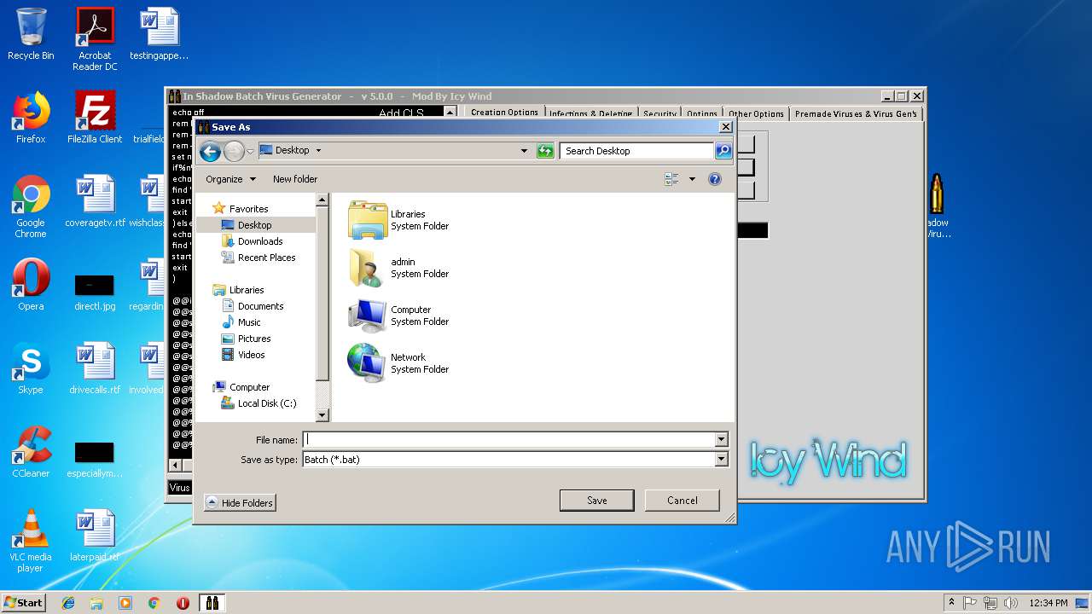Switch to Creation Options tab in generator
1092x614 pixels.
(504, 113)
